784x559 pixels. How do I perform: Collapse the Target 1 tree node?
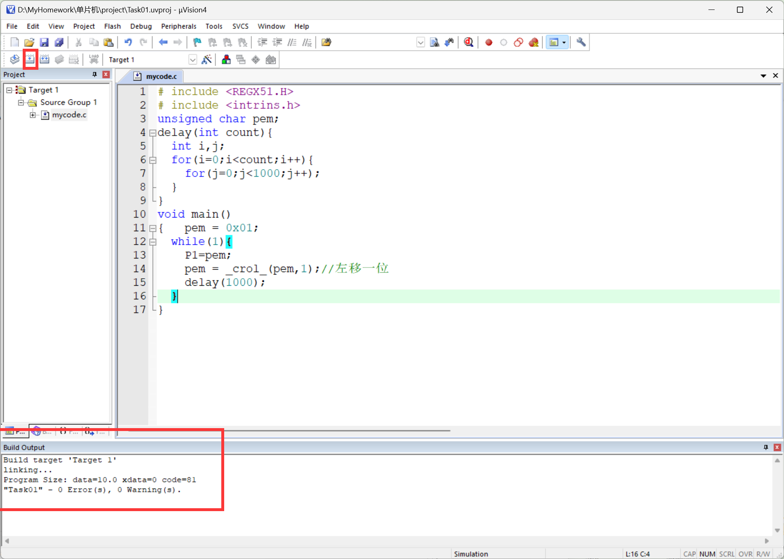tap(9, 90)
